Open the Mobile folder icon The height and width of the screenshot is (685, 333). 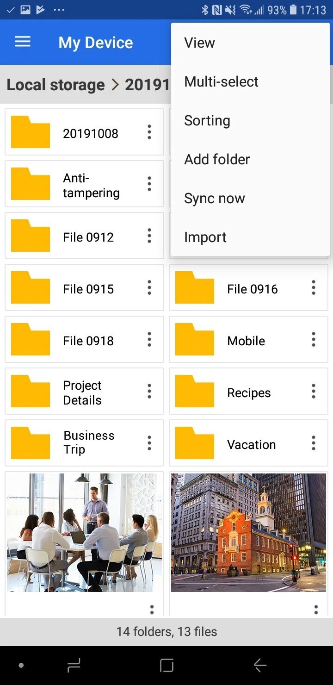pos(195,339)
